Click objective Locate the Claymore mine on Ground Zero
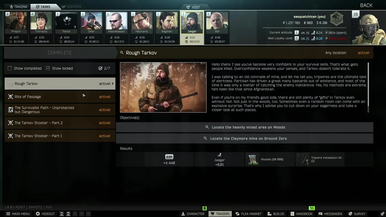The image size is (386, 217). point(245,138)
